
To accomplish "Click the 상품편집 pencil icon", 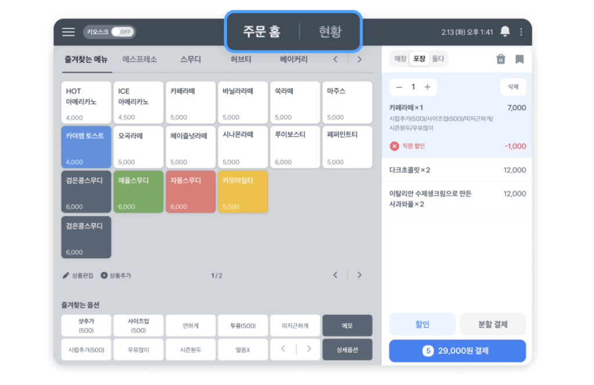I will click(66, 275).
